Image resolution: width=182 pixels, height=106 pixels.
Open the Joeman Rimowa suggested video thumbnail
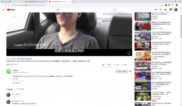click(x=143, y=46)
